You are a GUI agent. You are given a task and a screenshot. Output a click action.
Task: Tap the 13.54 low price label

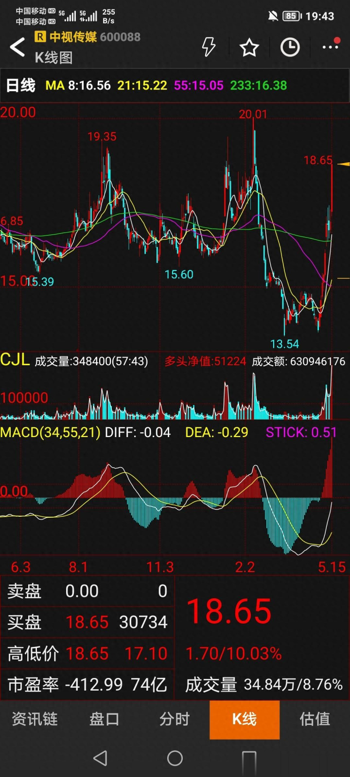284,344
